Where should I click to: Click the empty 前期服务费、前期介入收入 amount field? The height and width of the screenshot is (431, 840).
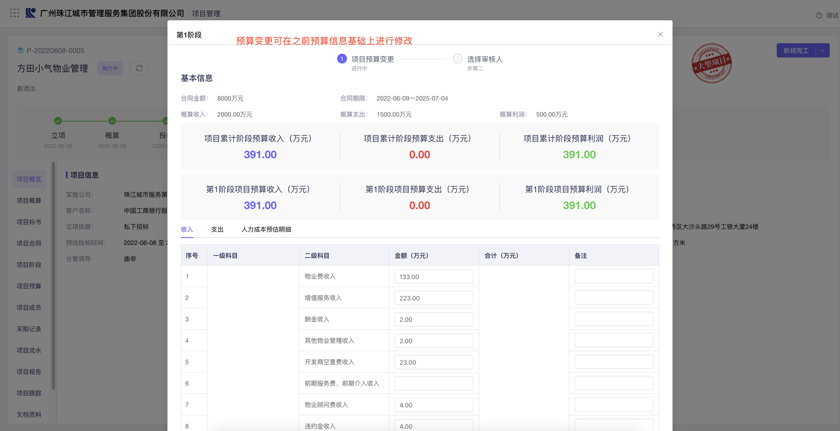click(434, 383)
